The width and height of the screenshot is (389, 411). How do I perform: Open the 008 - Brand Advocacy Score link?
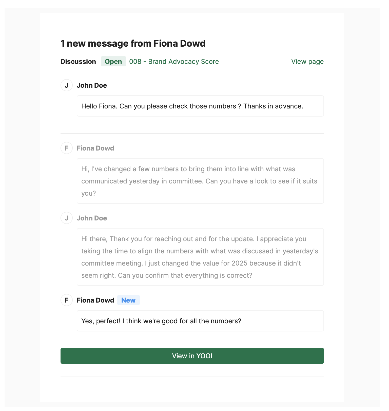(174, 62)
